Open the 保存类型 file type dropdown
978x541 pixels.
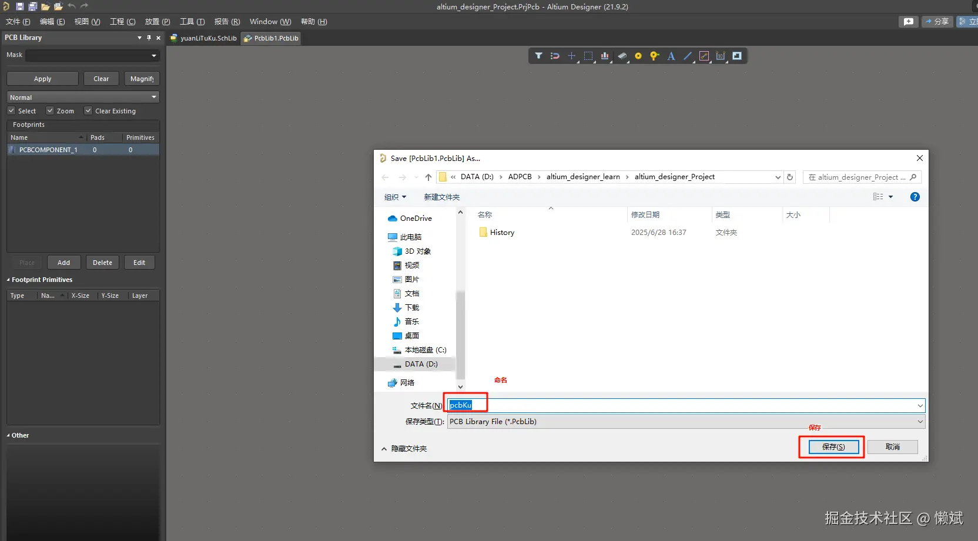686,422
